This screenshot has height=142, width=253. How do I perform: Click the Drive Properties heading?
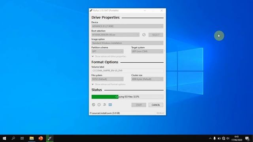[x=106, y=17]
